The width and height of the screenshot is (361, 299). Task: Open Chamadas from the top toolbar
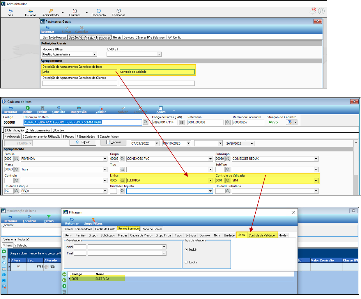pos(118,11)
